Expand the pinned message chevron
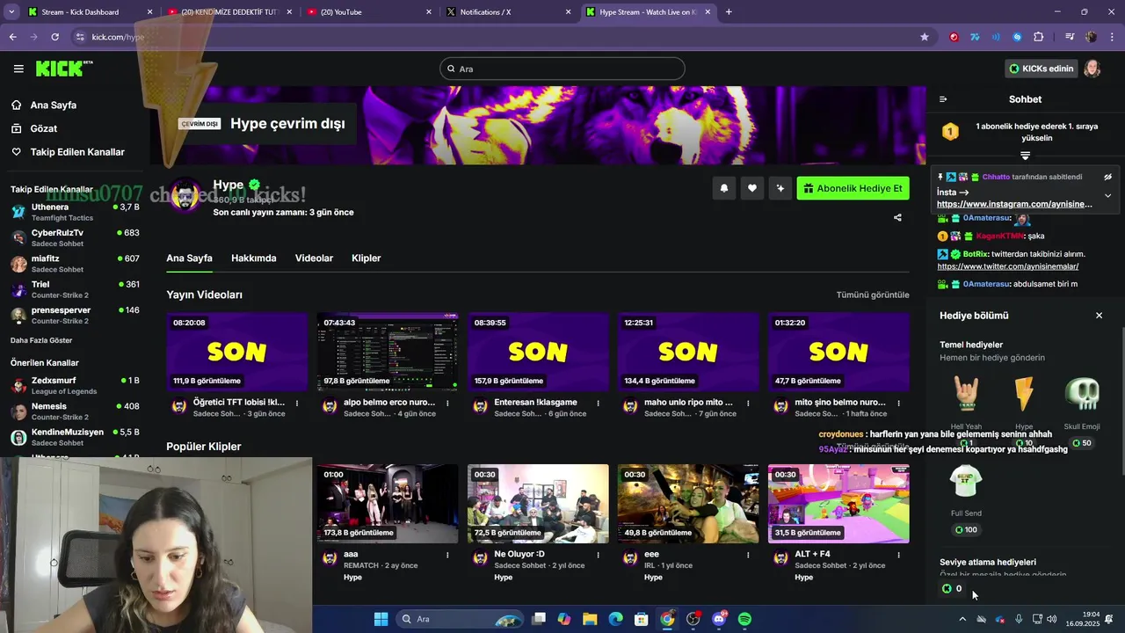This screenshot has height=633, width=1125. coord(1108,195)
